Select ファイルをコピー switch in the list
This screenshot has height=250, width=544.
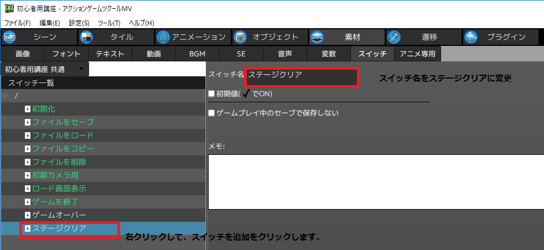click(x=103, y=149)
